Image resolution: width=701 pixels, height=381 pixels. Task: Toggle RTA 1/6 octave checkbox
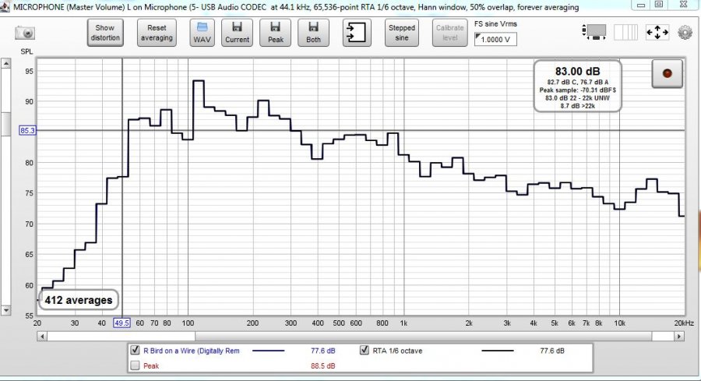tap(365, 350)
